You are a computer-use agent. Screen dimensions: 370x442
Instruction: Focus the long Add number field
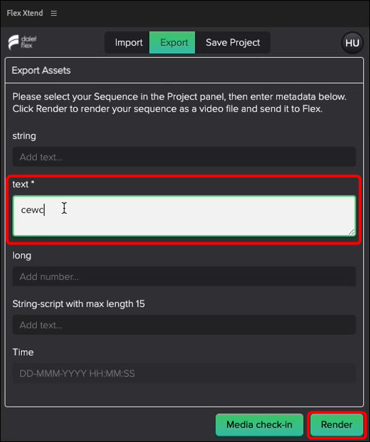pyautogui.click(x=184, y=277)
